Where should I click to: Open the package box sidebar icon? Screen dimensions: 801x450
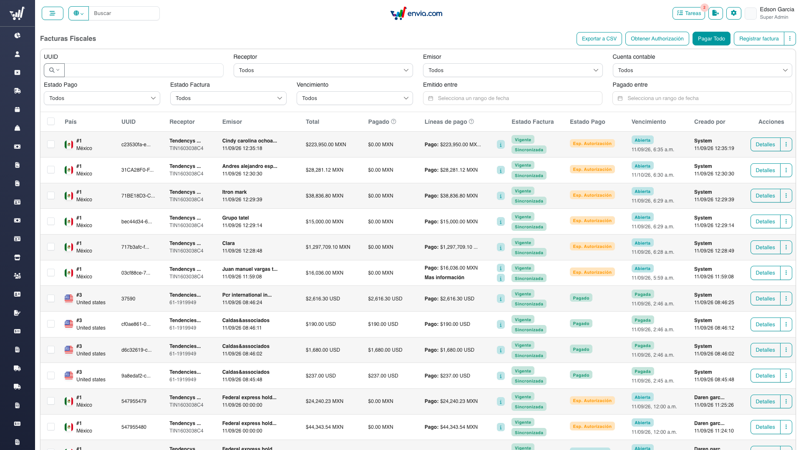[17, 110]
